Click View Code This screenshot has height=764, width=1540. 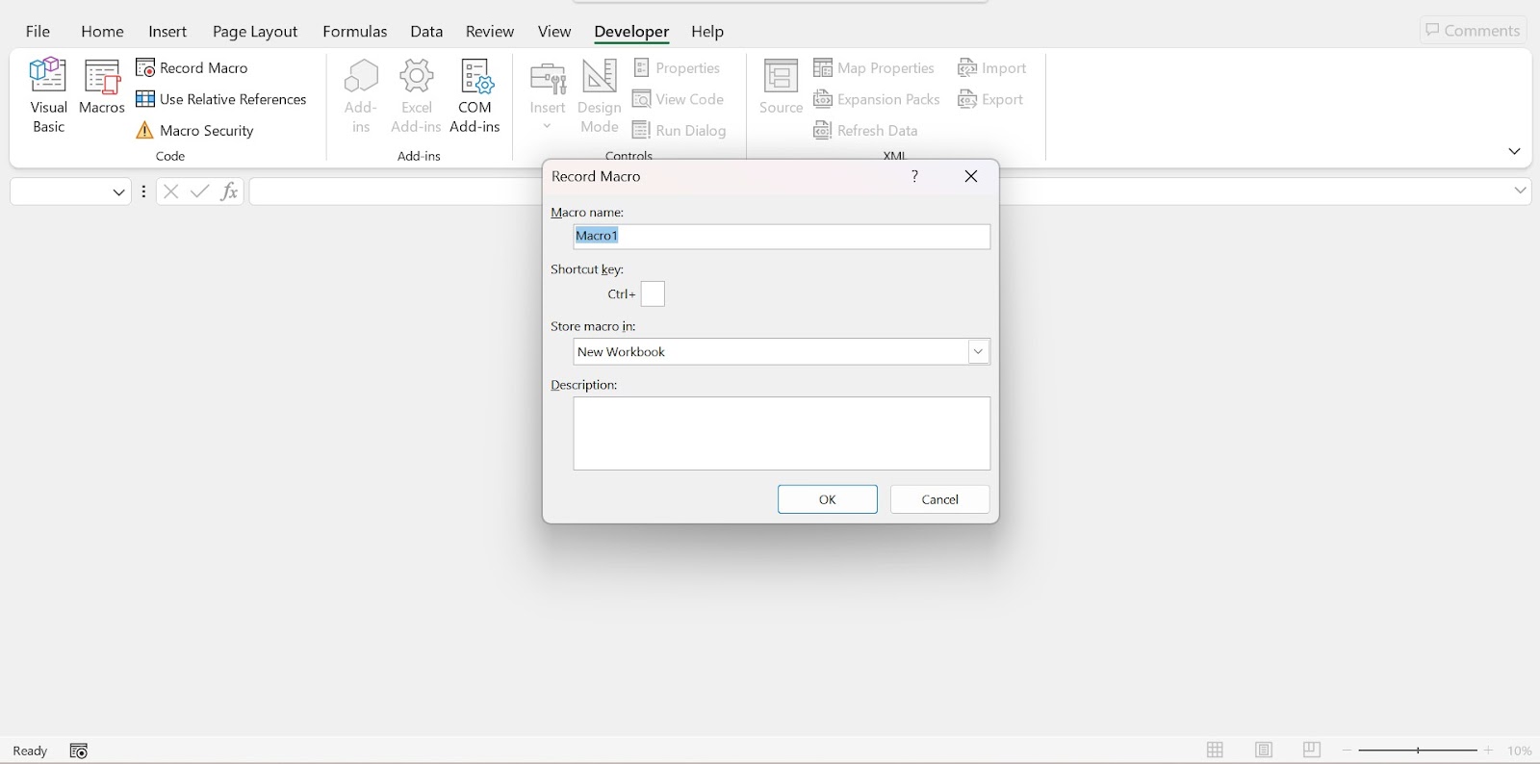[678, 99]
